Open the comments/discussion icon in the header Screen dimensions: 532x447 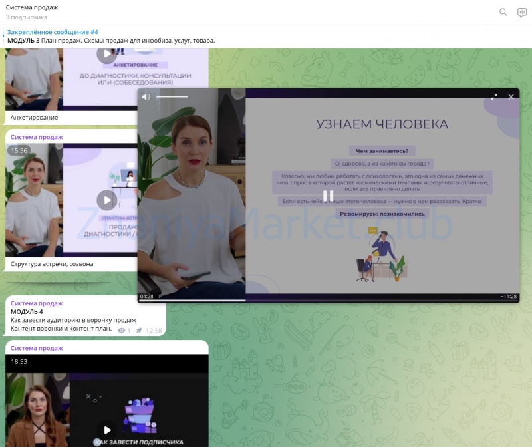point(522,12)
